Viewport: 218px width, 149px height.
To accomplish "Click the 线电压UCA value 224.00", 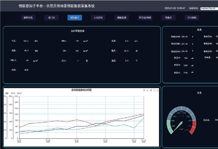I will click(x=184, y=51).
